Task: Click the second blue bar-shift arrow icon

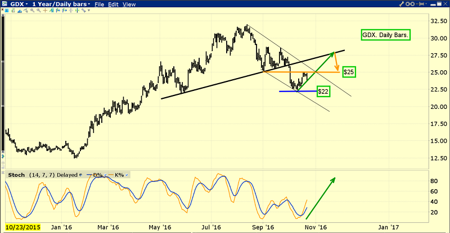Action: pyautogui.click(x=65, y=10)
